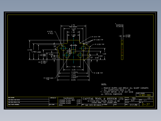The height and width of the screenshot is (121, 161).
Task: Select the .010 flatness tolerance frame
Action: (x=120, y=26)
